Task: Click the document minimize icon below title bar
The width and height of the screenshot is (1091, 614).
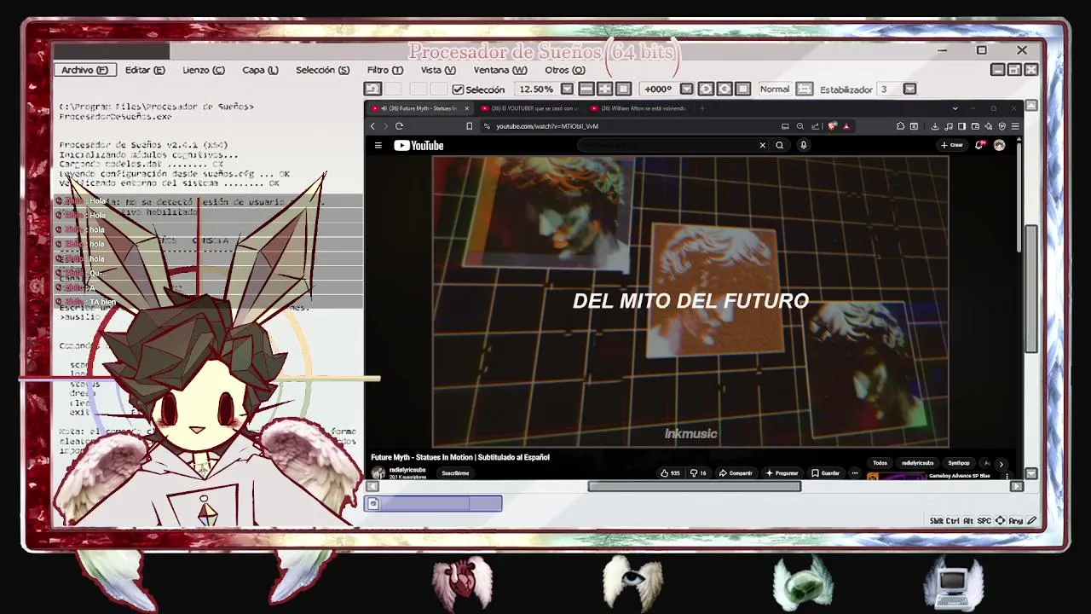Action: [997, 70]
